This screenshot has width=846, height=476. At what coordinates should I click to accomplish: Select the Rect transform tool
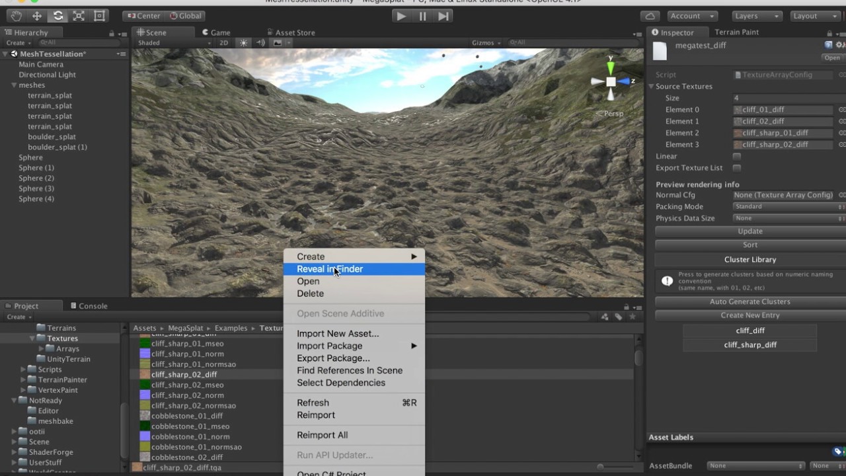(100, 16)
